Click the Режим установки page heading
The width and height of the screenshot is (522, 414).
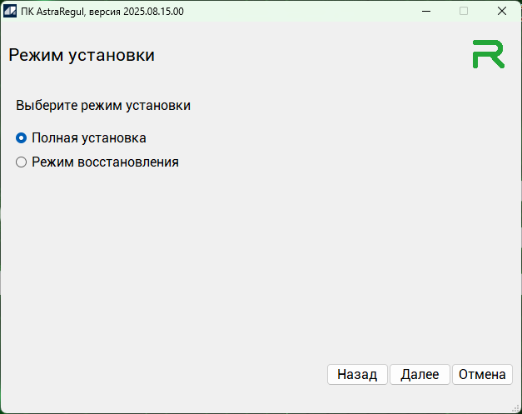tap(82, 56)
